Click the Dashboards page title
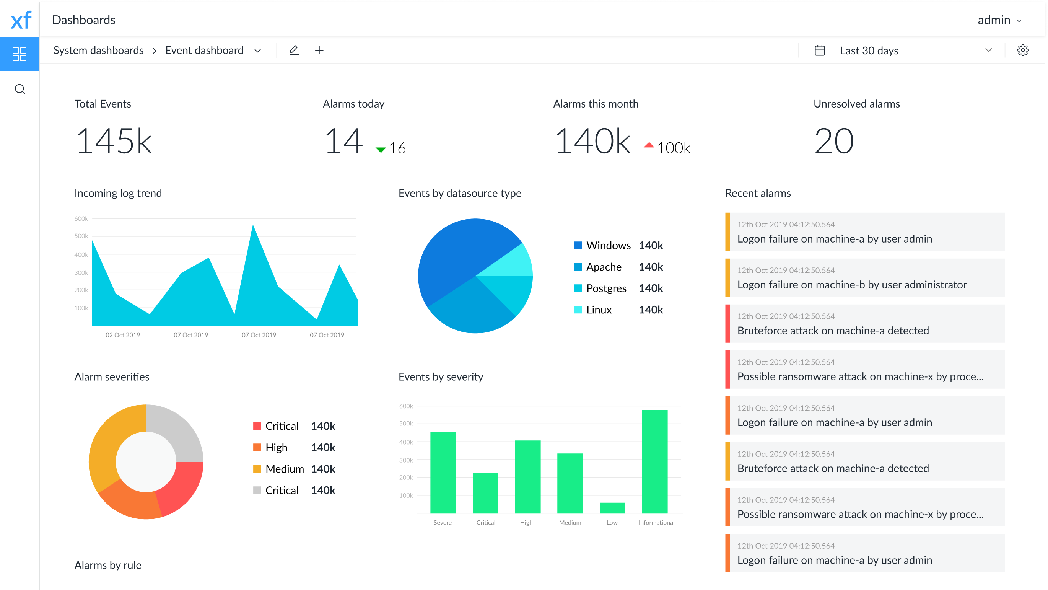Image resolution: width=1048 pixels, height=590 pixels. pos(84,19)
